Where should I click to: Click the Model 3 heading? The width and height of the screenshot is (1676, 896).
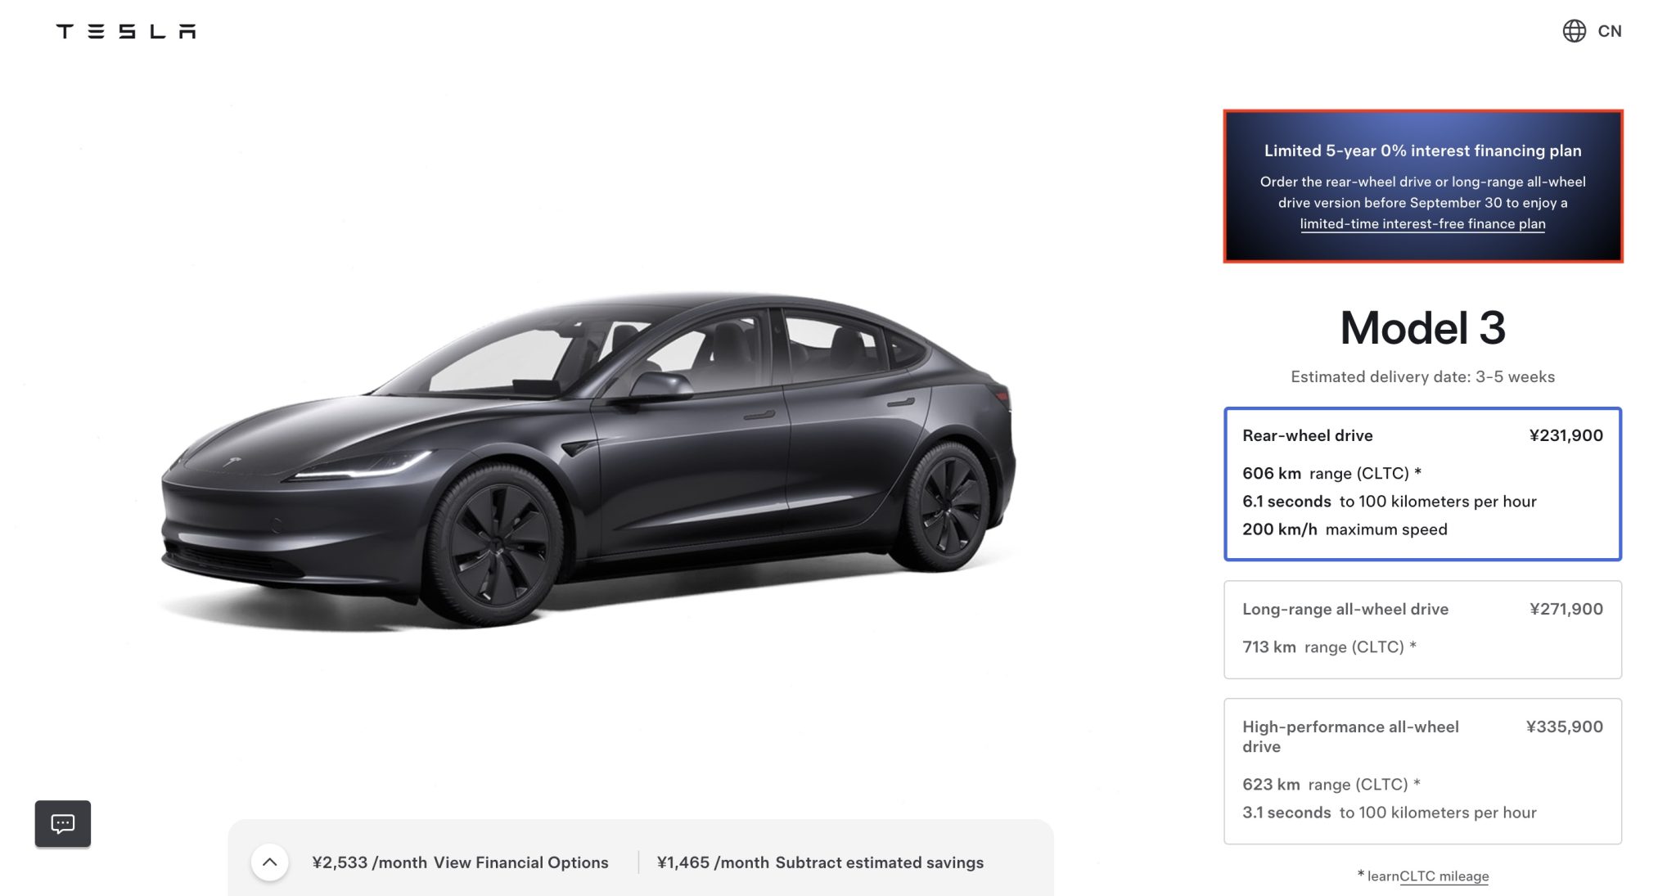[x=1422, y=328]
